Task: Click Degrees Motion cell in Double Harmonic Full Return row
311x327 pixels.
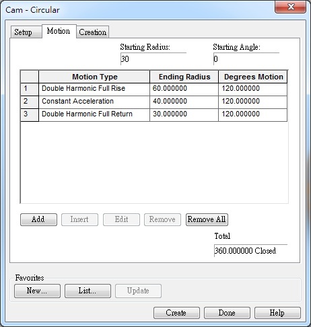Action: click(x=253, y=115)
